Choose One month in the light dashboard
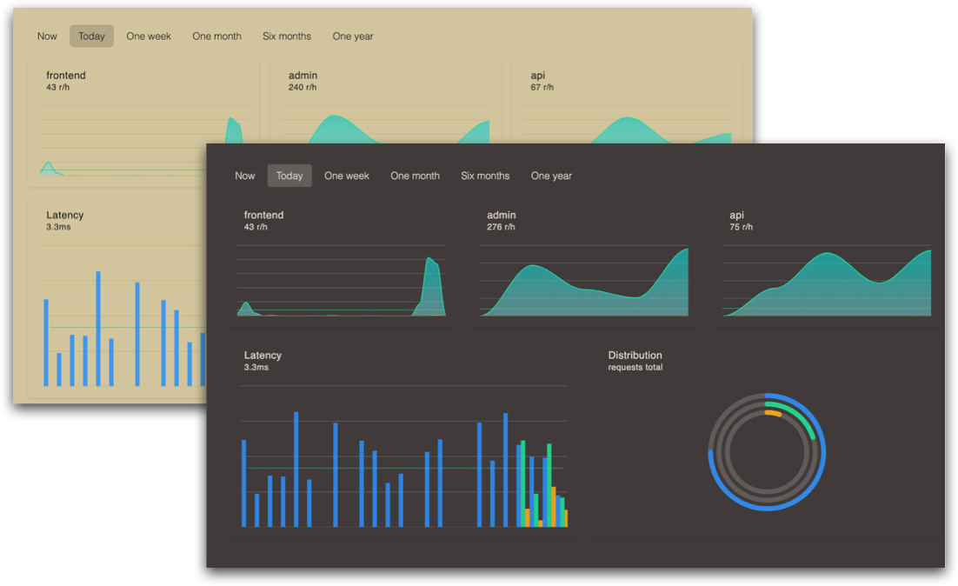Image resolution: width=958 pixels, height=586 pixels. pos(216,37)
